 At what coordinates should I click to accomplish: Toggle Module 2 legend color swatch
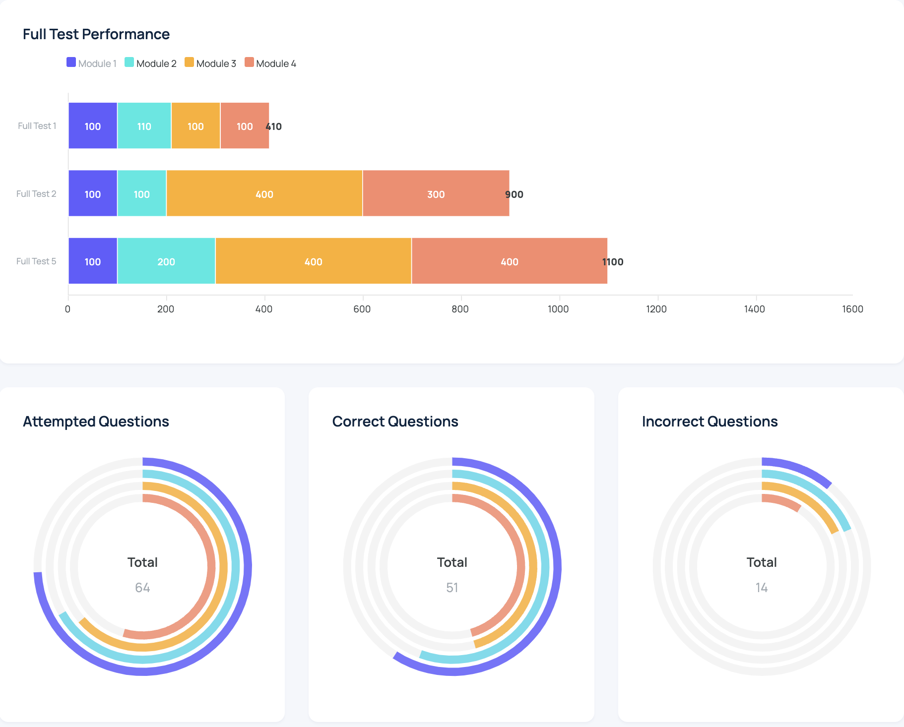point(129,62)
